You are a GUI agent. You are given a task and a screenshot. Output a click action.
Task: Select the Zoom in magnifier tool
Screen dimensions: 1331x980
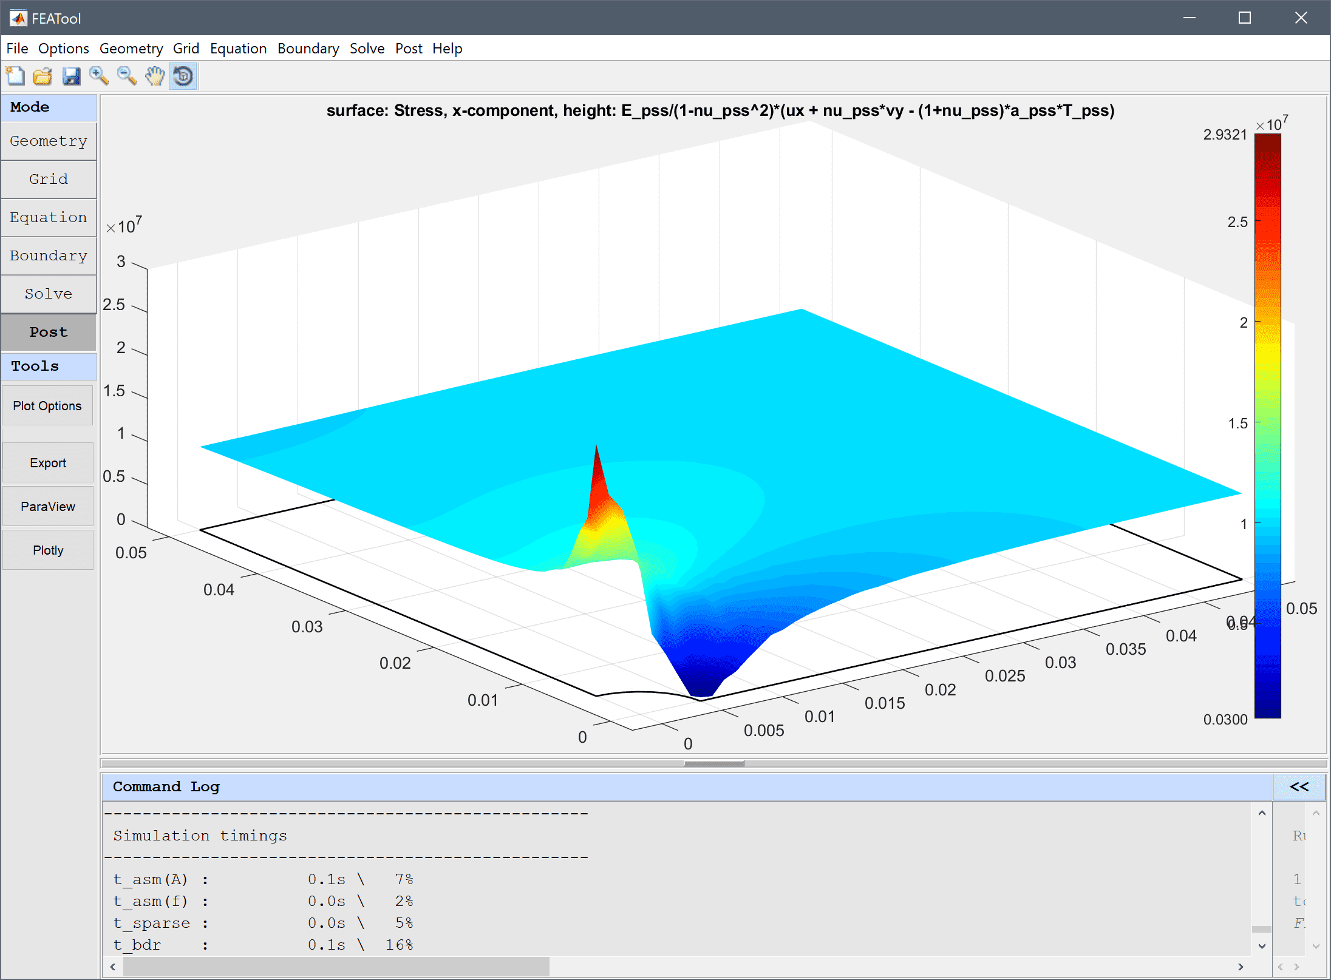point(99,76)
